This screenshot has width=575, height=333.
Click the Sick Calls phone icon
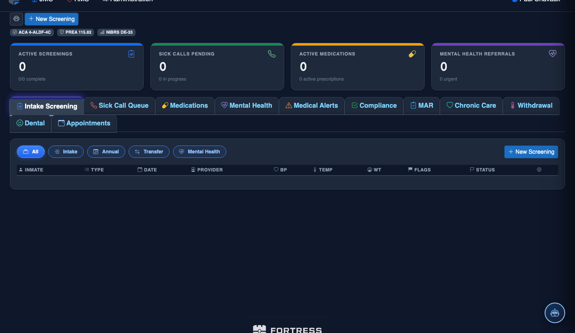click(272, 53)
